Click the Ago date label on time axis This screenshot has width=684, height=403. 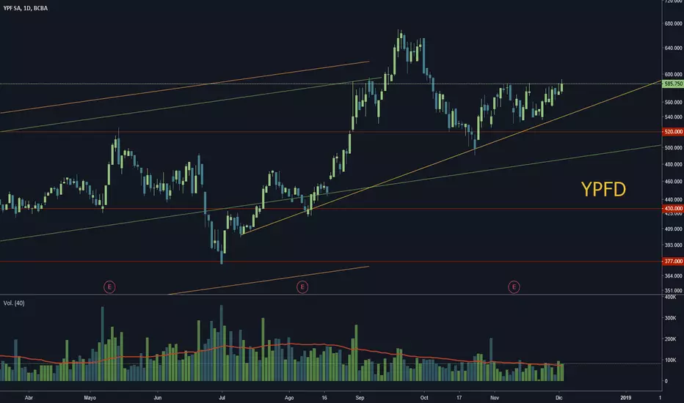[289, 398]
